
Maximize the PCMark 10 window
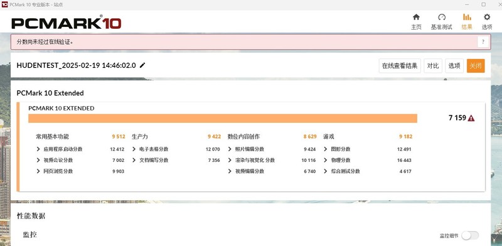coord(483,4)
